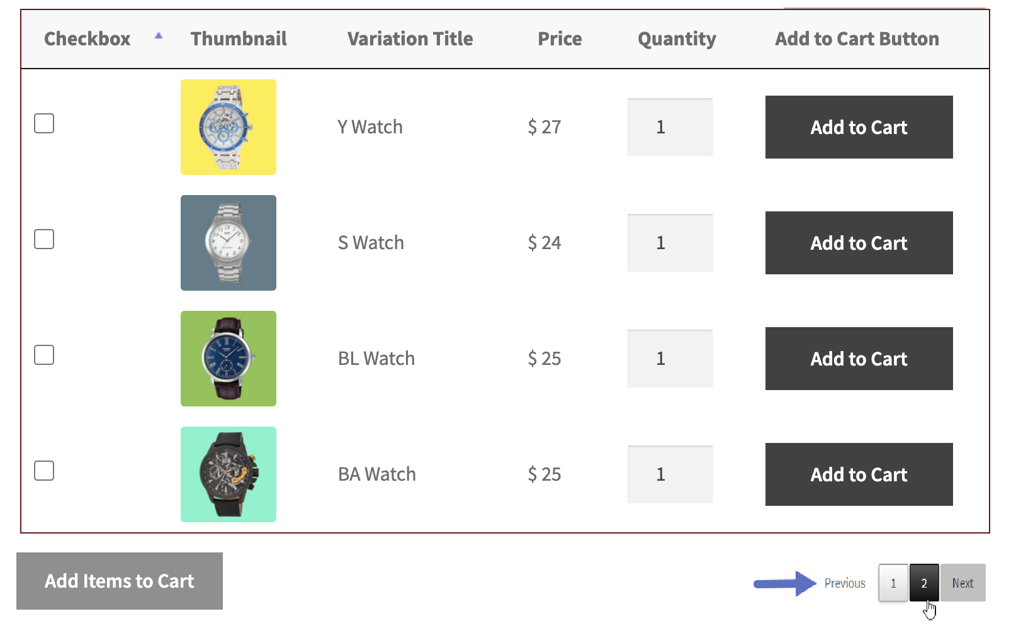Tick the checkbox for Y Watch

44,124
